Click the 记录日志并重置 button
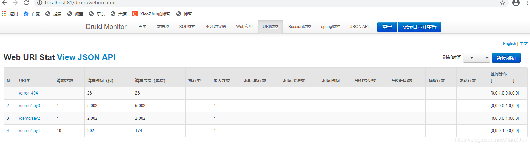This screenshot has height=146, width=530. (420, 27)
